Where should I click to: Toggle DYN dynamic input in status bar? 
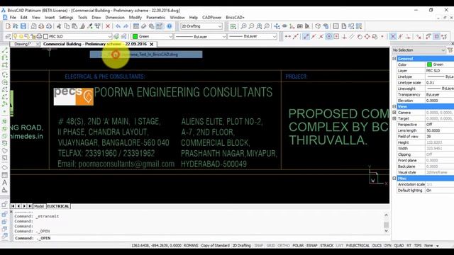tap(388, 246)
